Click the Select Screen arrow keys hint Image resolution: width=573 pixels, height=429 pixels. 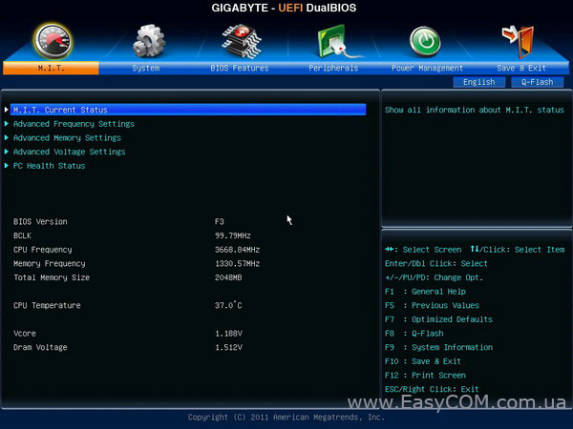click(x=423, y=250)
